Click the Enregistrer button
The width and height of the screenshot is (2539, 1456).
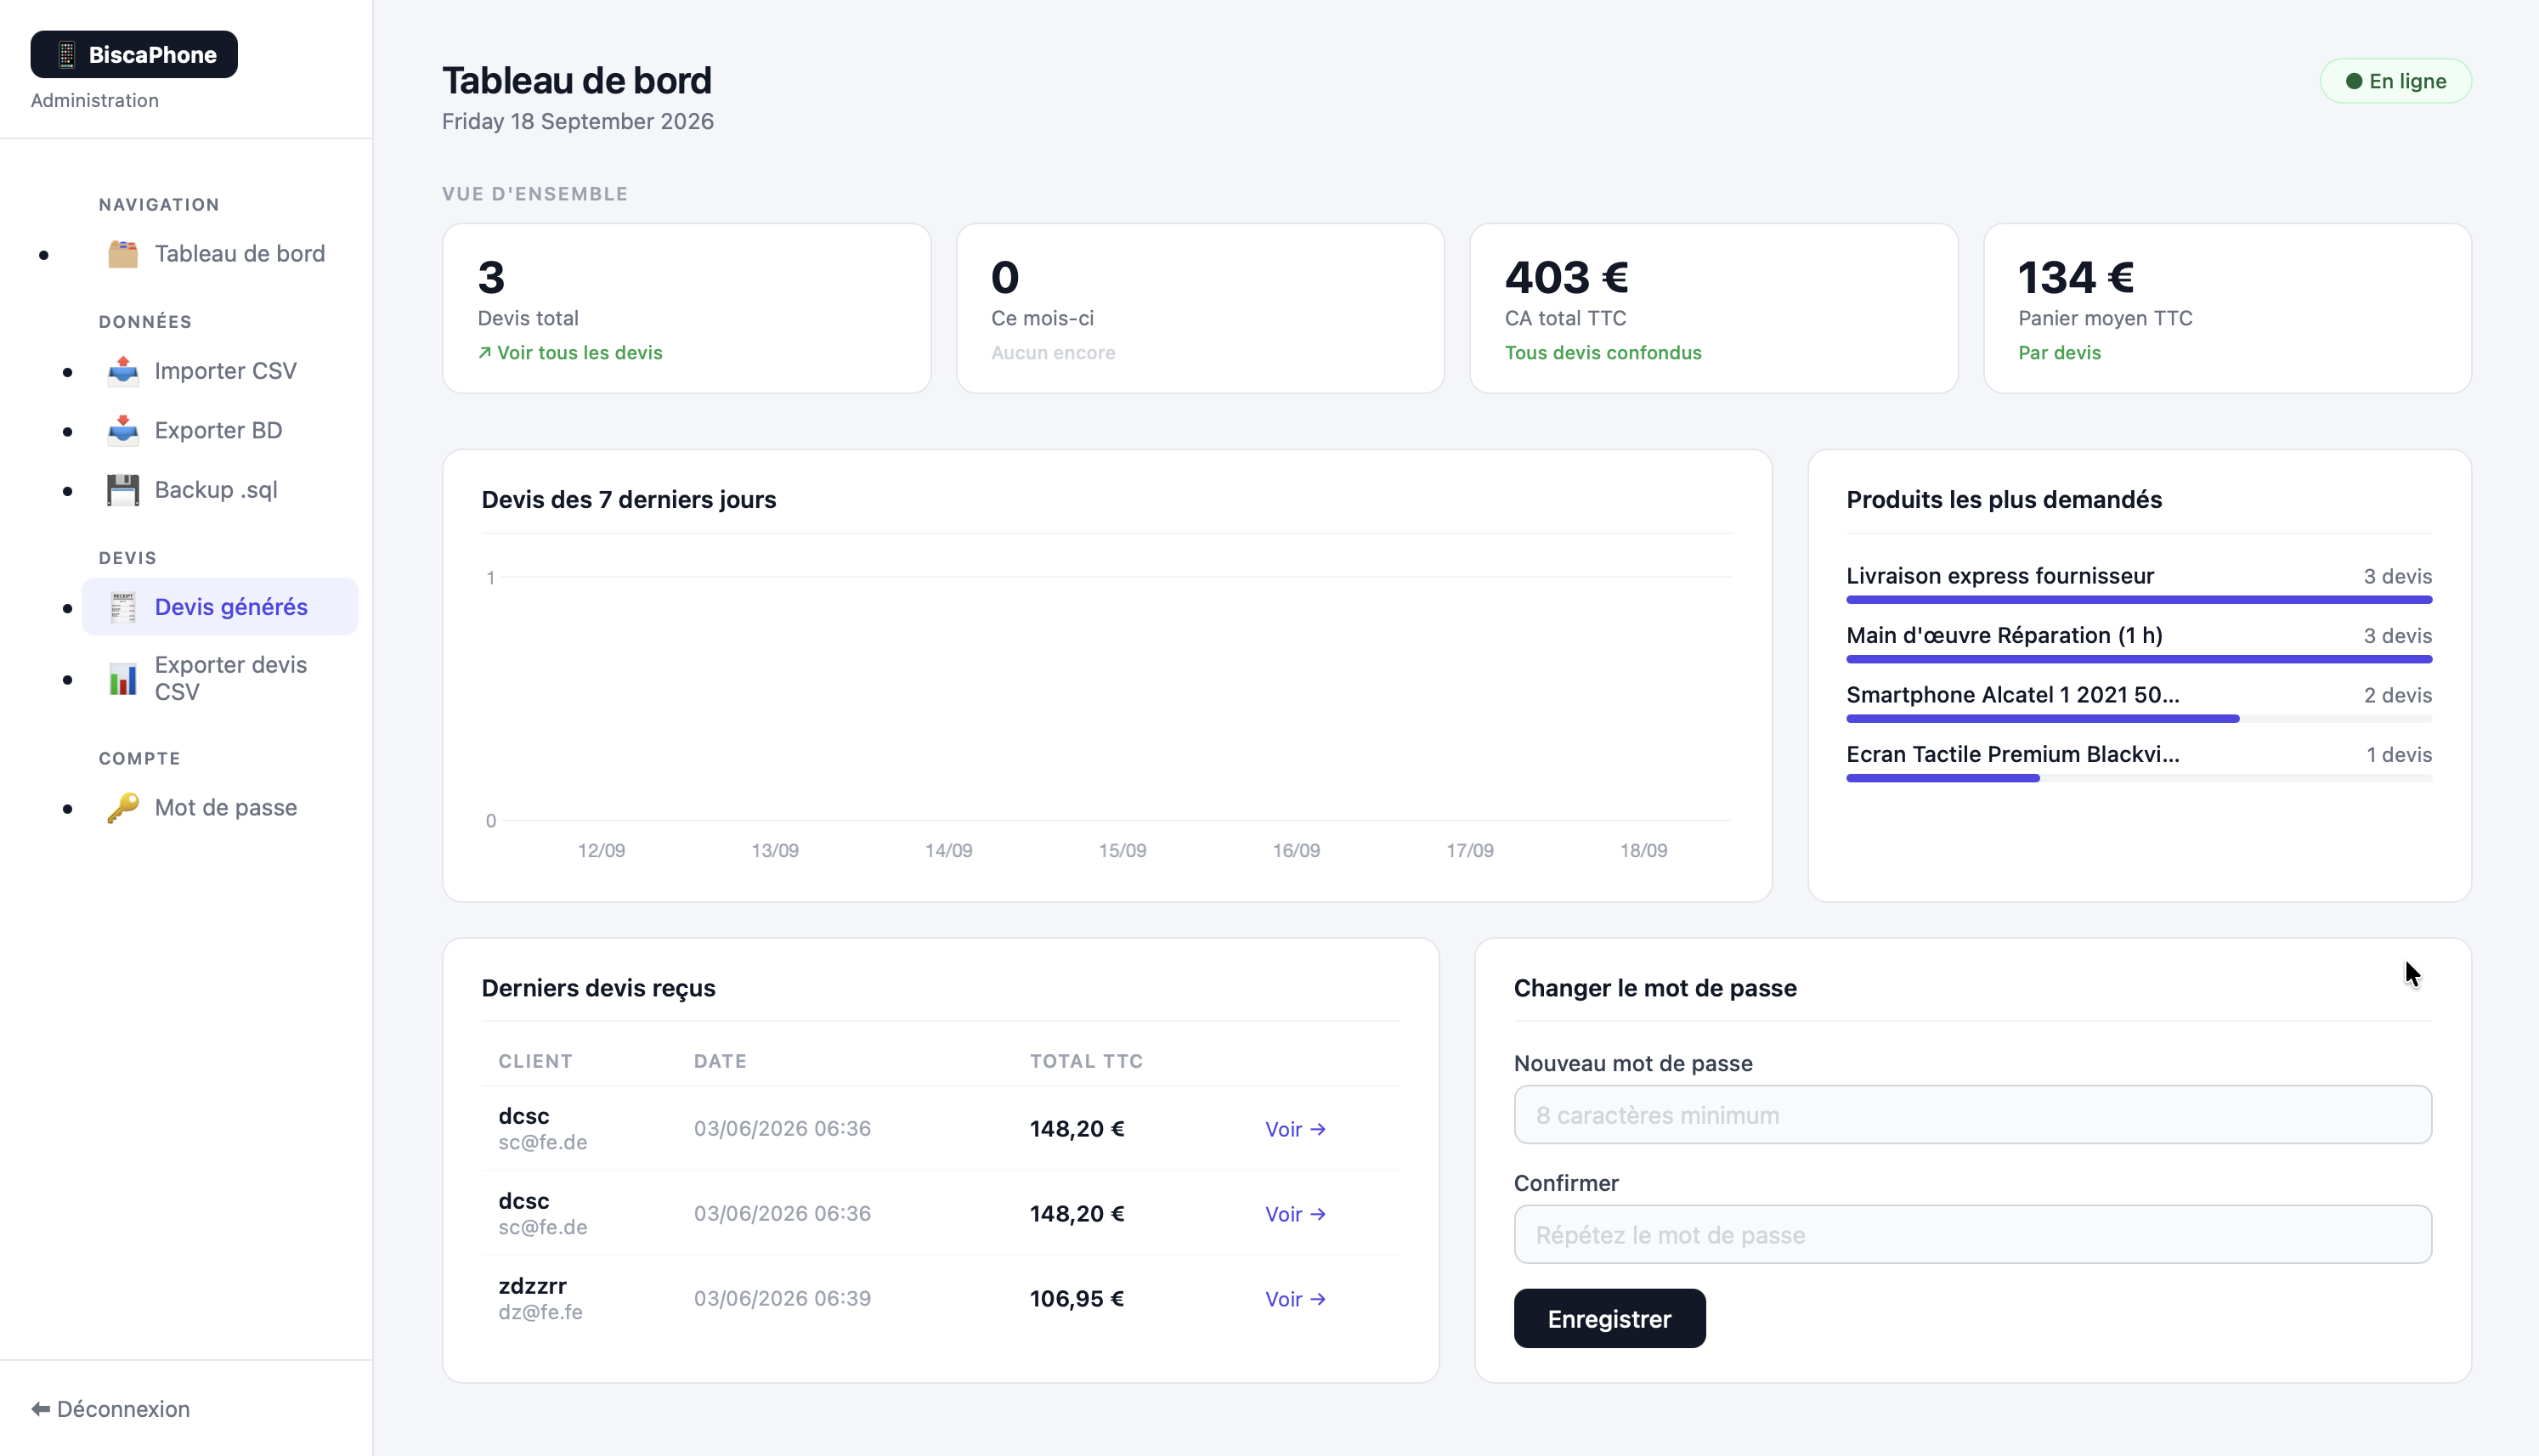pyautogui.click(x=1609, y=1319)
